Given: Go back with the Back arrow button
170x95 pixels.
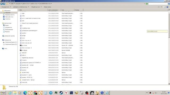Looking at the screenshot, I should pos(1,4).
